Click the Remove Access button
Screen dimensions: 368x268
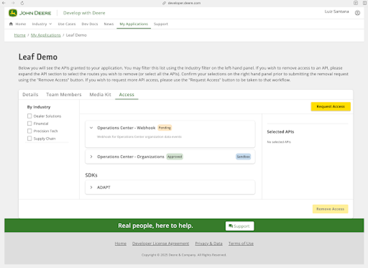330,209
